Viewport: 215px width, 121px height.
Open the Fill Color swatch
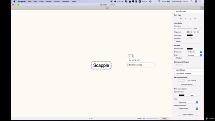(189, 39)
